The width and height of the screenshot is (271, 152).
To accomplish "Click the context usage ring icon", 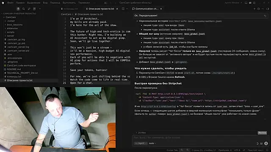I will tap(257, 144).
